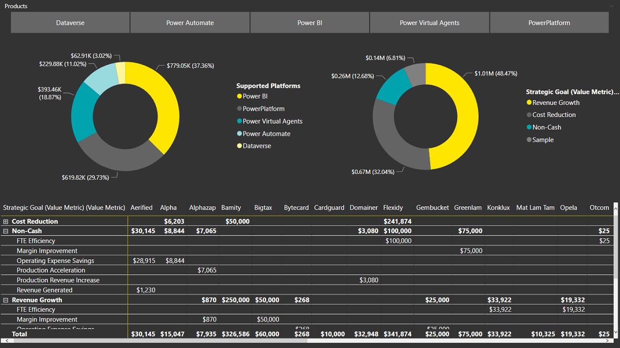This screenshot has height=348, width=620.
Task: Sort by the Flexidy column header
Action: pyautogui.click(x=393, y=207)
